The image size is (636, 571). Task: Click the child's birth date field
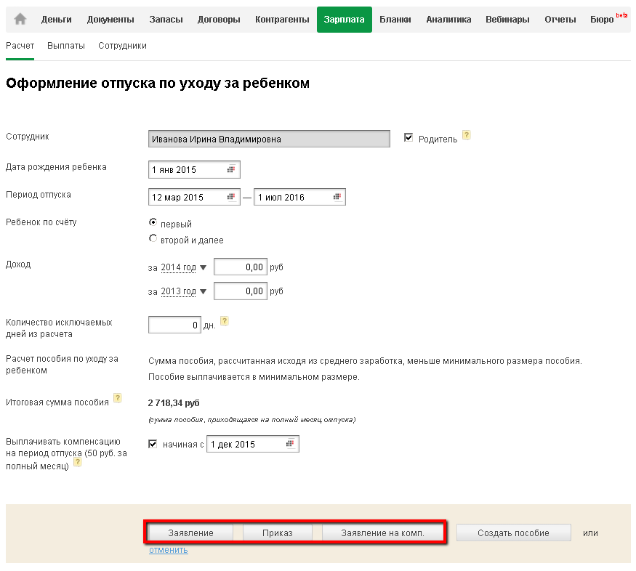coord(194,169)
